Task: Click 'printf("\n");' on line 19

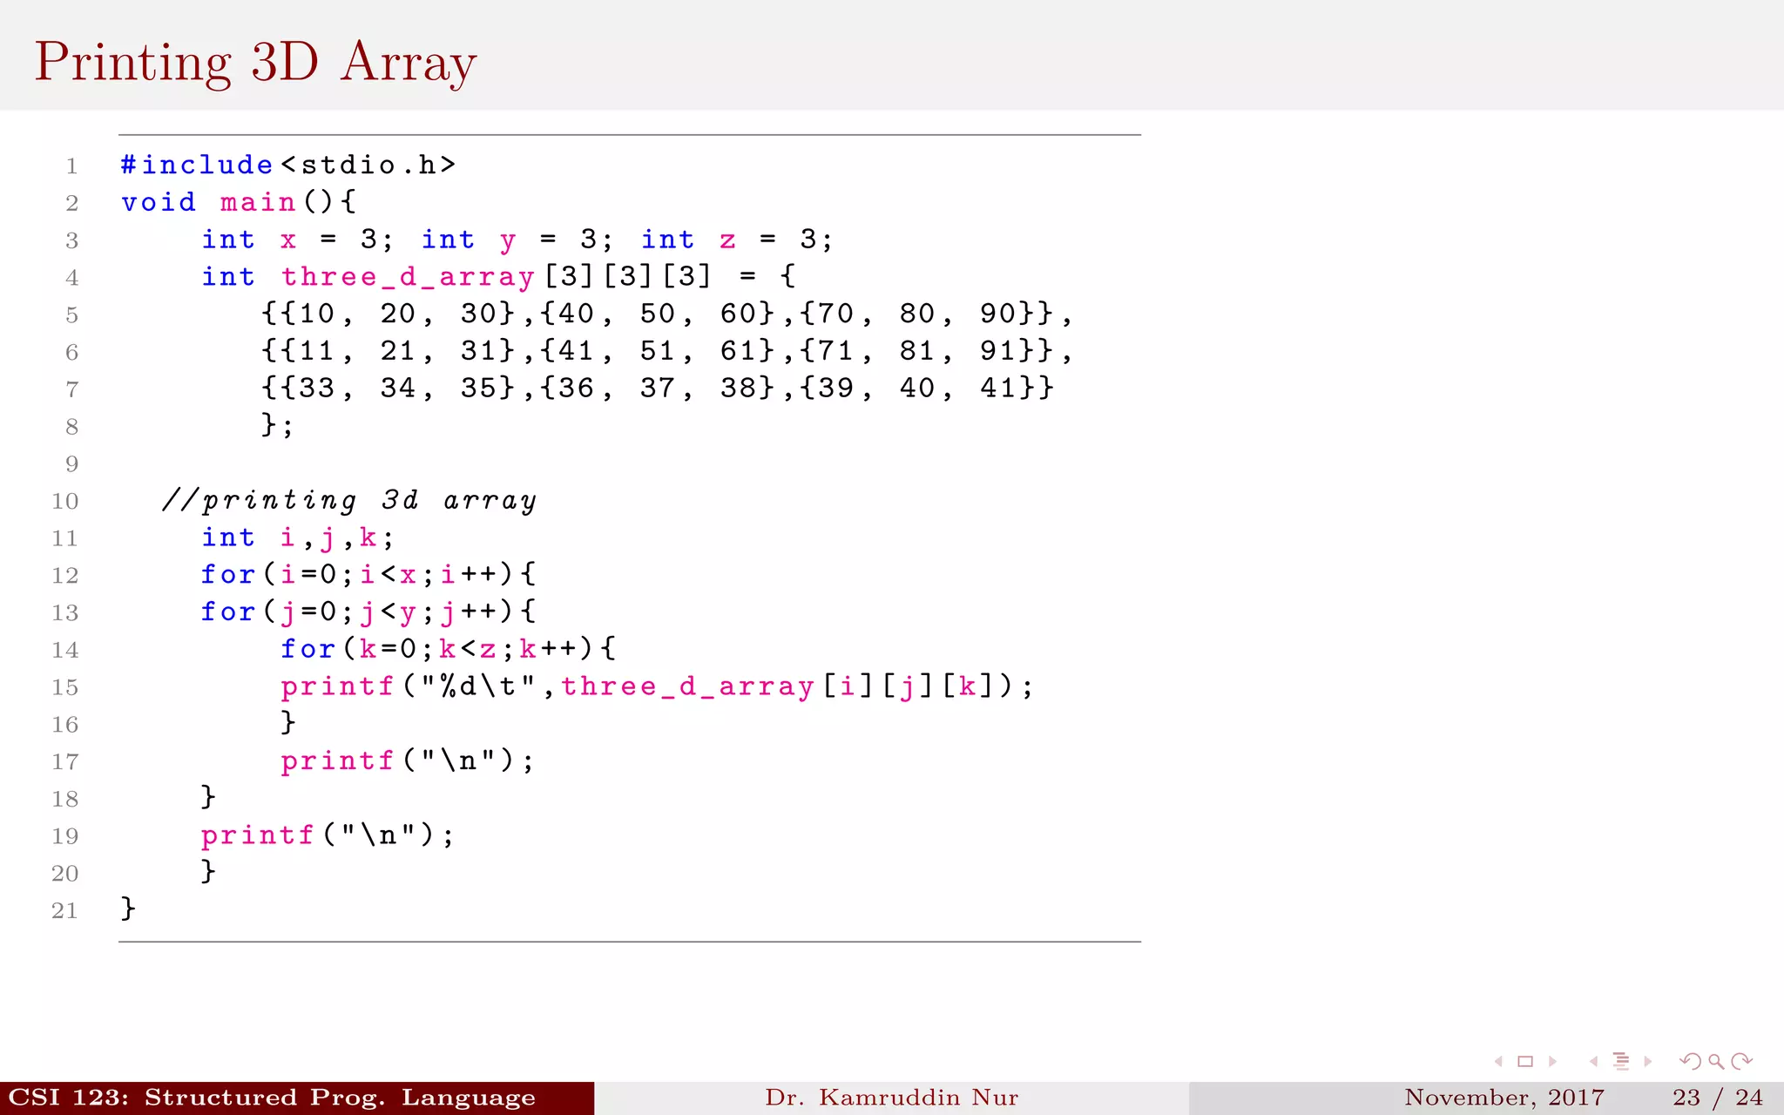Action: coord(328,836)
